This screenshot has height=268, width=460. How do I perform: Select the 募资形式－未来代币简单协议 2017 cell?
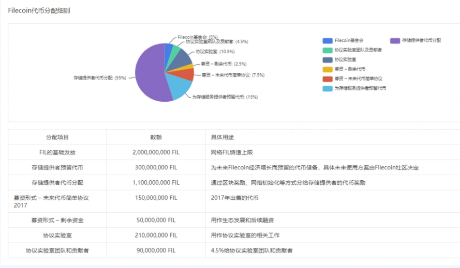57,201
